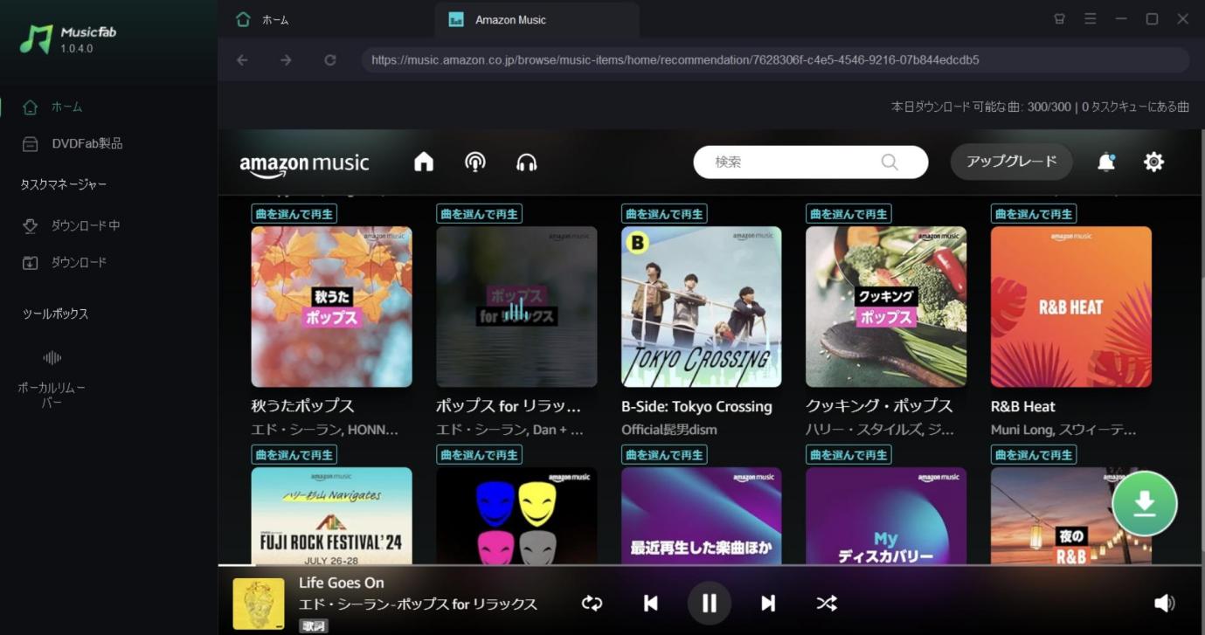
Task: Open the Musicfab hamburger menu
Action: click(x=1090, y=18)
